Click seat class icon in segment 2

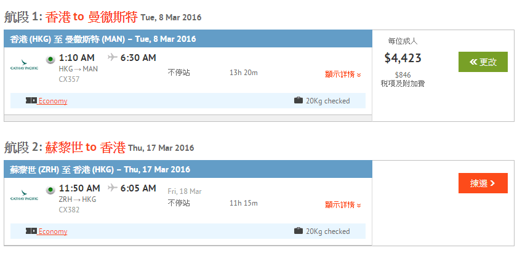[x=31, y=231]
